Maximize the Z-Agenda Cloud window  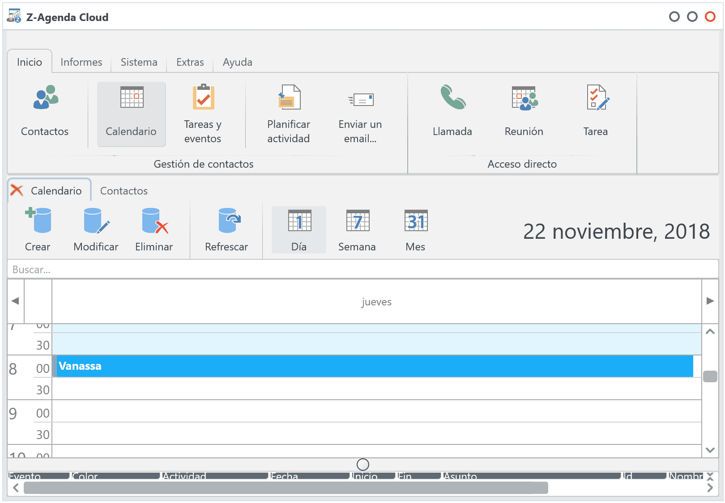692,17
